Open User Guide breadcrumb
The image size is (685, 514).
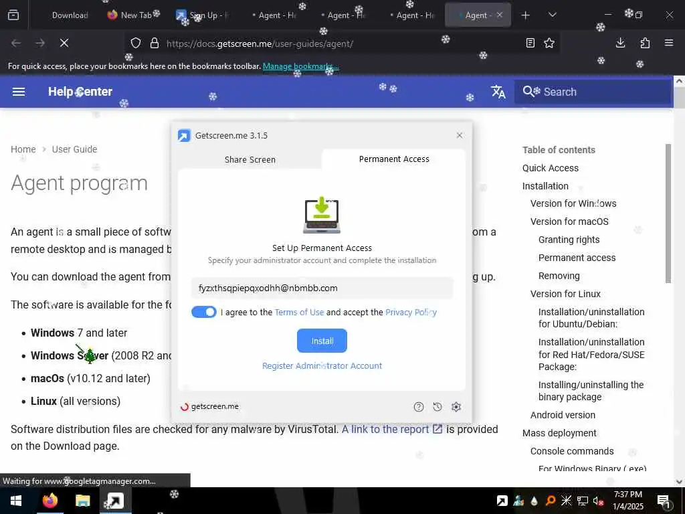tap(74, 149)
